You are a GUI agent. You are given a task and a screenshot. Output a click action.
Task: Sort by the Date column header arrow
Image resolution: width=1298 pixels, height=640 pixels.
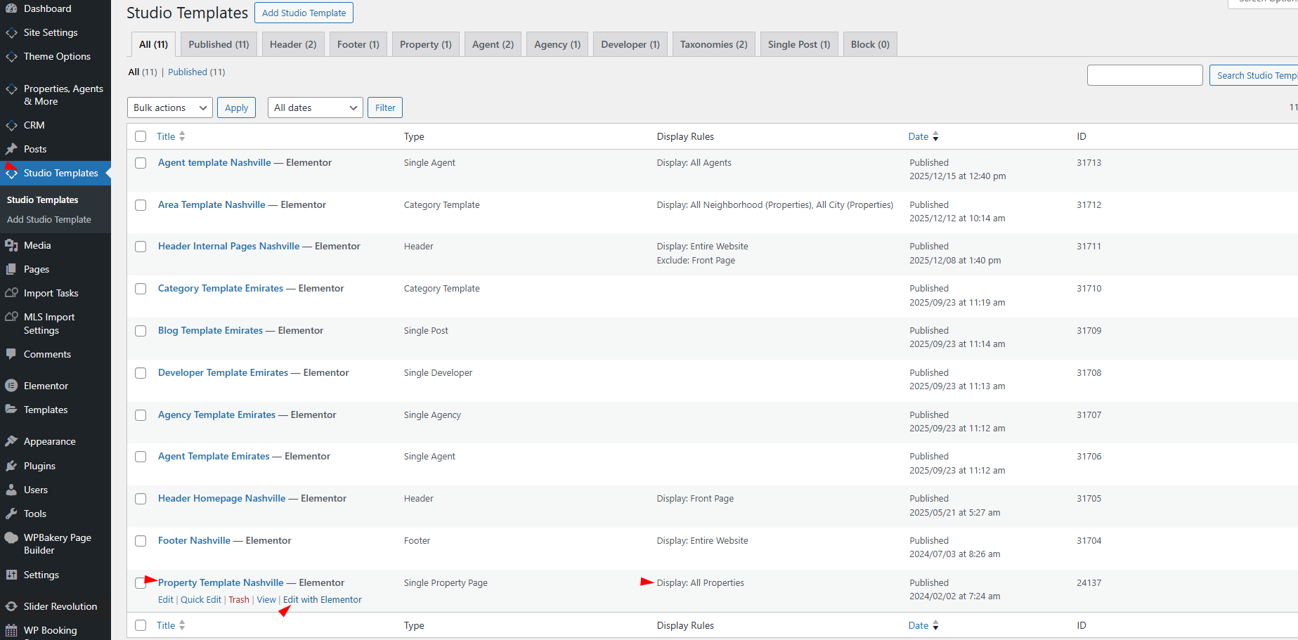[x=935, y=136]
